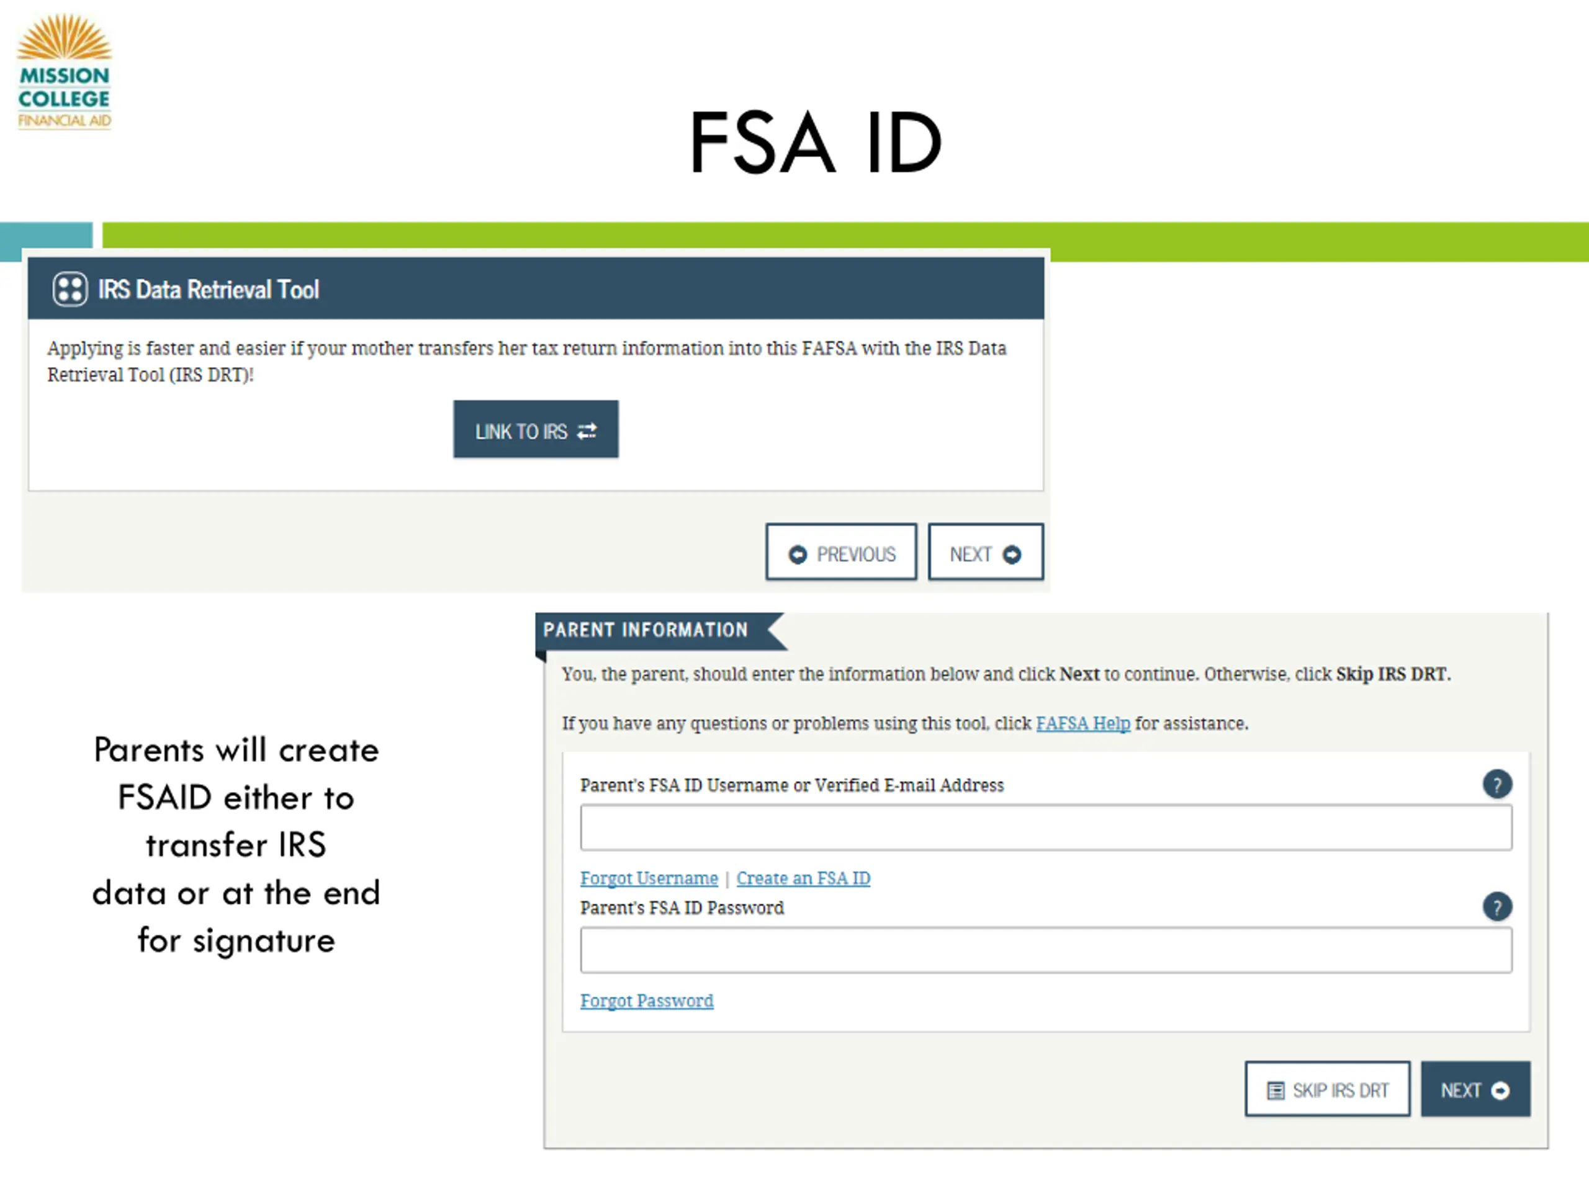The height and width of the screenshot is (1191, 1589).
Task: Click the four-dot icon beside IRS Data Retrieval Tool
Action: 70,289
